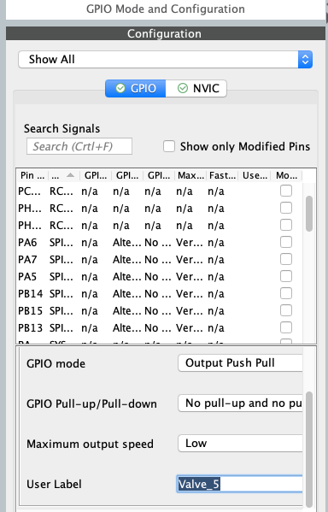This screenshot has height=512, width=328.
Task: Sort by the Pin name column header
Action: 32,176
